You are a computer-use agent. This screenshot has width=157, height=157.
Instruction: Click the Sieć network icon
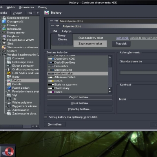[x=4, y=44]
